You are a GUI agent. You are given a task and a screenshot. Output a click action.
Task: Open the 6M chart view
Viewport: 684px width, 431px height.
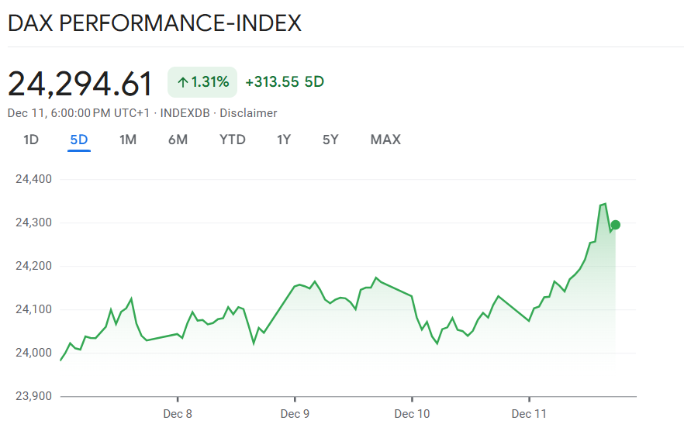point(178,140)
